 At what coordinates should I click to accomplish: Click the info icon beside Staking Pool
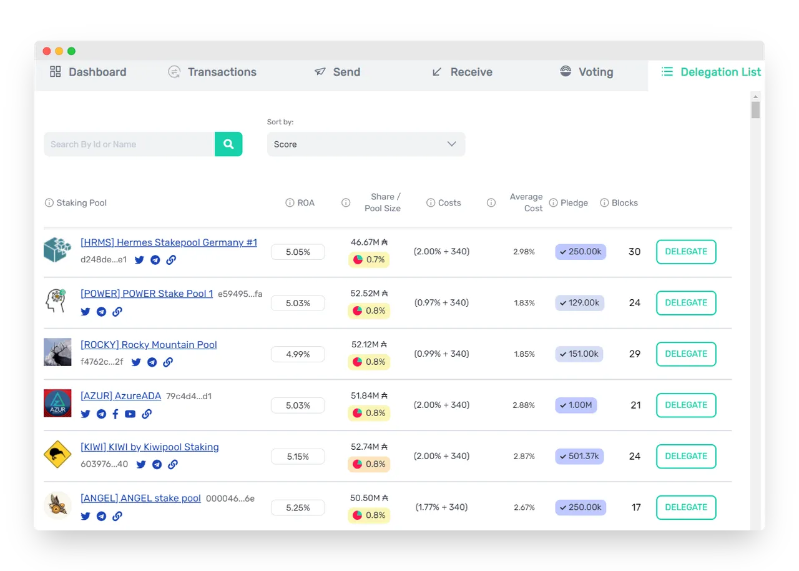[49, 203]
